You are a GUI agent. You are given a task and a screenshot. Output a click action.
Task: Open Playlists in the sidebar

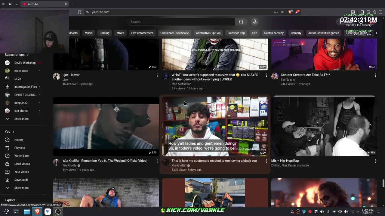20,148
